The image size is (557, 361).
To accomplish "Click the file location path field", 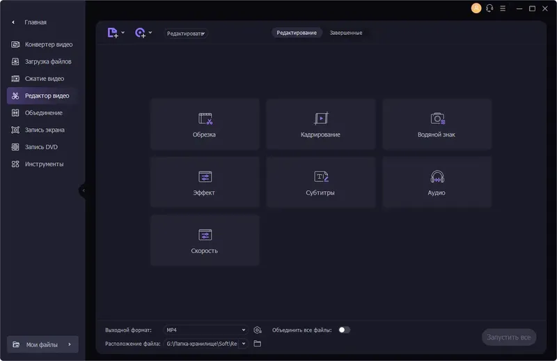I will click(x=202, y=344).
